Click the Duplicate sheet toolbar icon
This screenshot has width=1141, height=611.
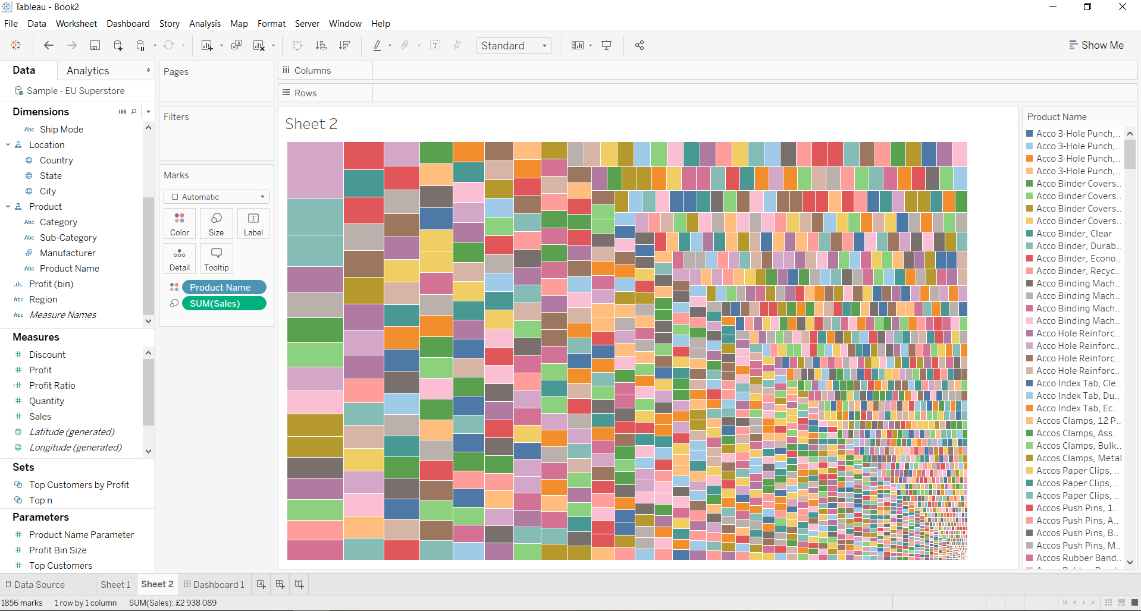[236, 46]
